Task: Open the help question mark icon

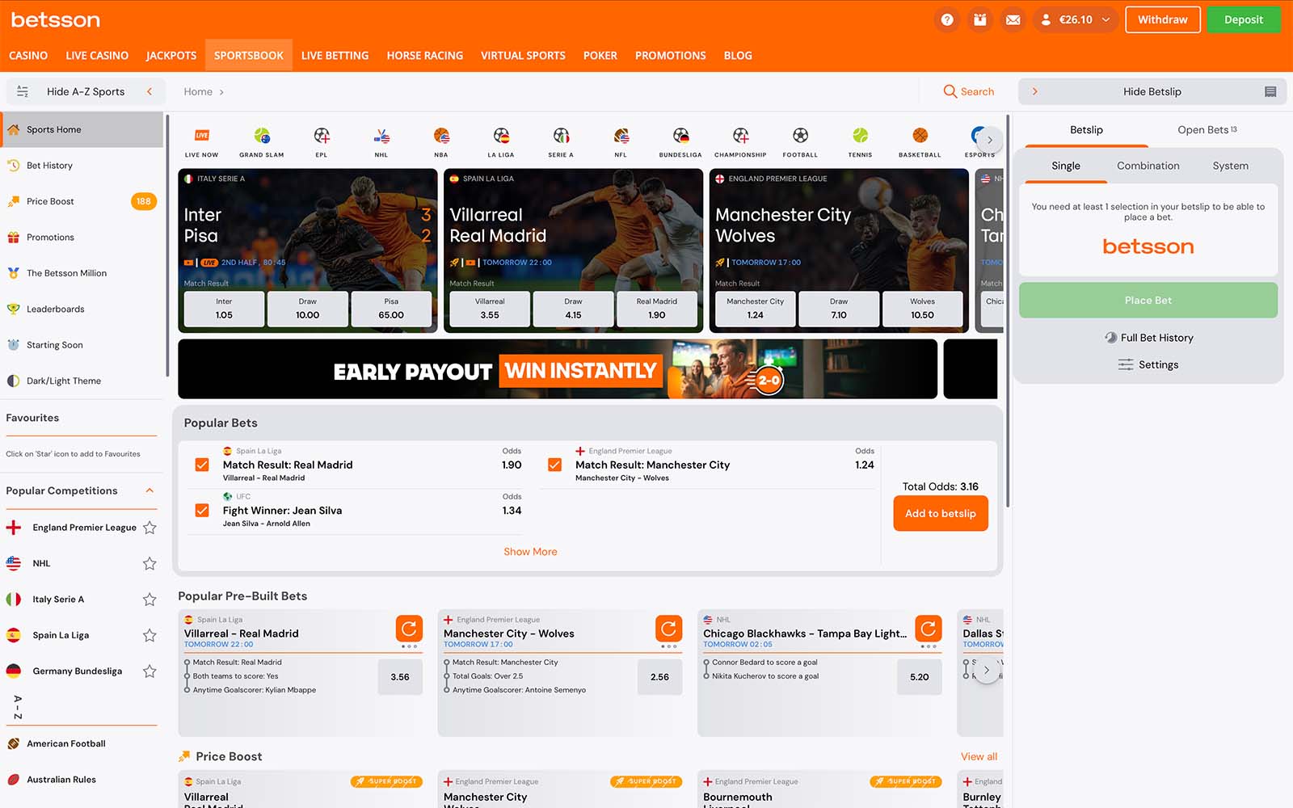Action: click(x=947, y=20)
